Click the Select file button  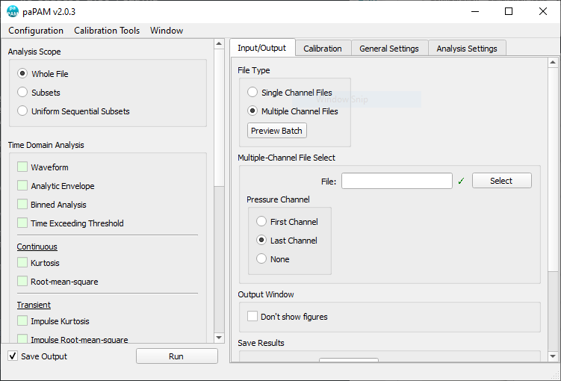(501, 181)
